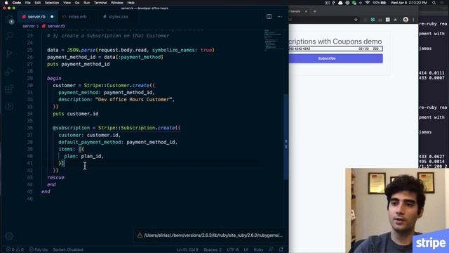
Task: Open the Run and Debug view
Action: [9, 71]
